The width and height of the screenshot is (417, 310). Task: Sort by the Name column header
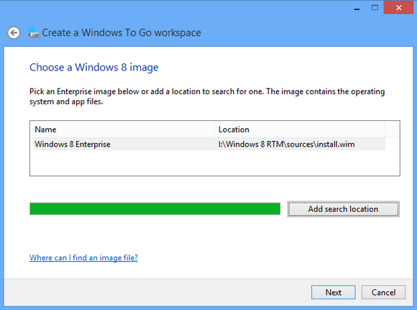[122, 129]
